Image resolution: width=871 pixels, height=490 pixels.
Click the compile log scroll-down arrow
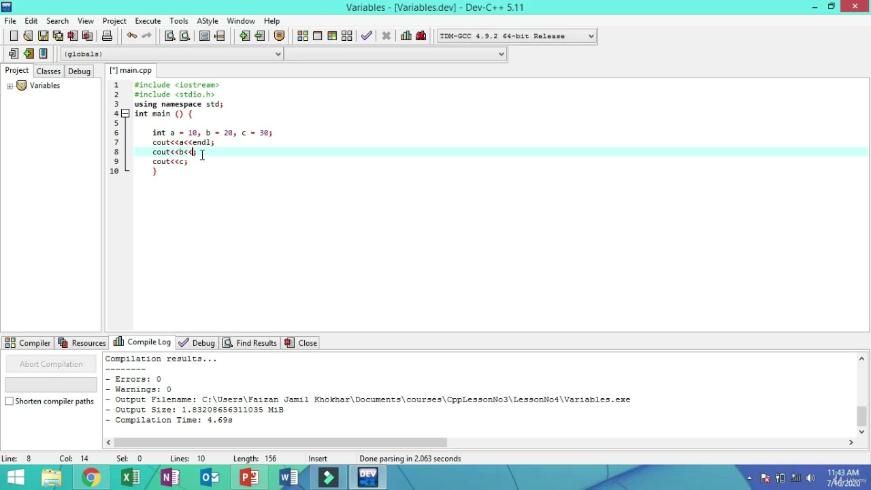pyautogui.click(x=862, y=431)
